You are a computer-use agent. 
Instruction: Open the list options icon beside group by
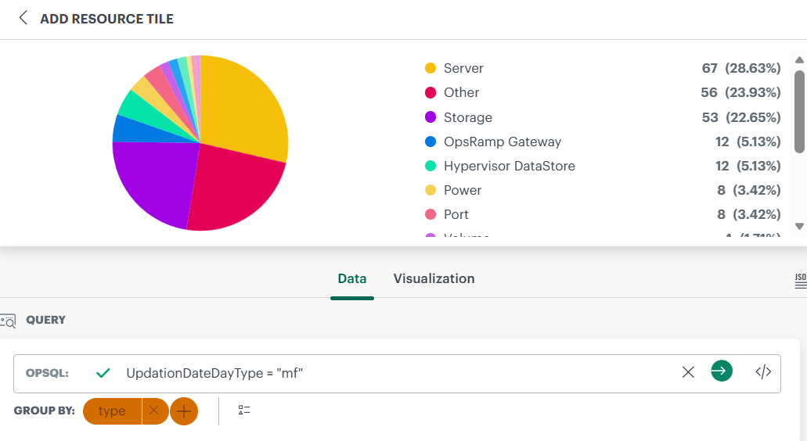point(244,411)
